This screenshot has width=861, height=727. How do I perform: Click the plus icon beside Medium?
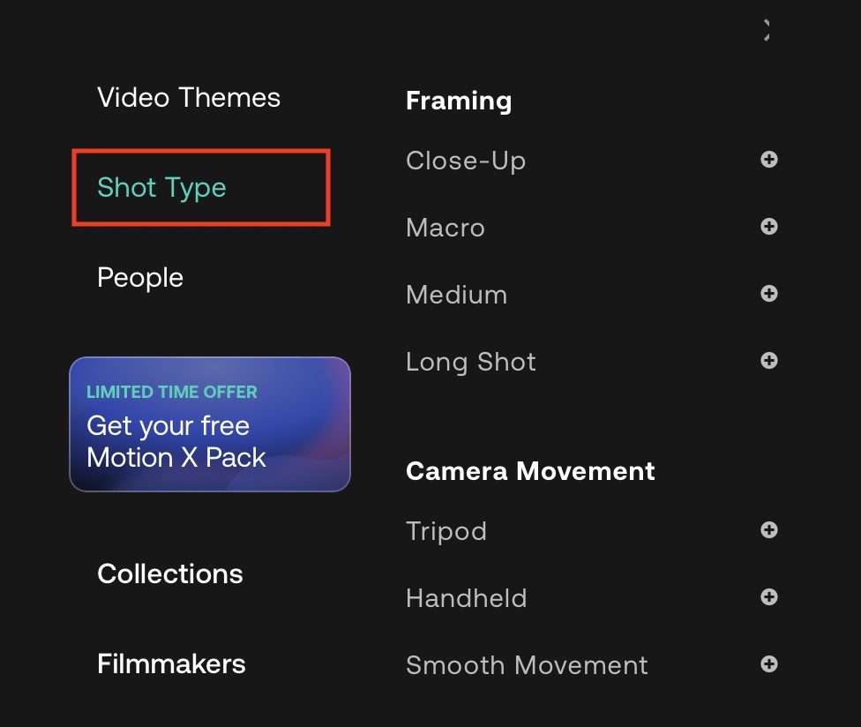[x=769, y=294]
